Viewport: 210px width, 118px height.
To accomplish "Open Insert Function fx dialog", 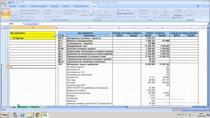I will click(x=35, y=24).
